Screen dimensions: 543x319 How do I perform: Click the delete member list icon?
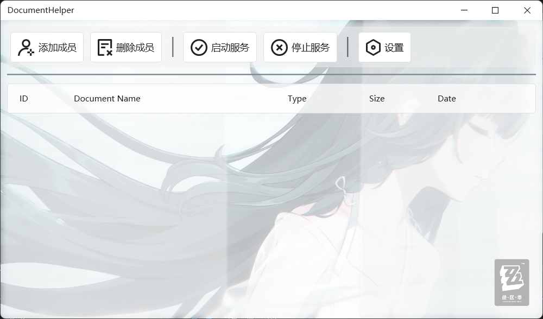[105, 48]
